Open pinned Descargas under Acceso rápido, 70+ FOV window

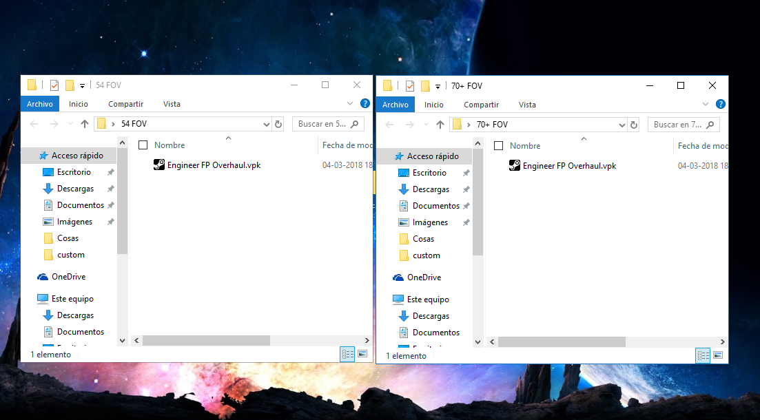(431, 189)
